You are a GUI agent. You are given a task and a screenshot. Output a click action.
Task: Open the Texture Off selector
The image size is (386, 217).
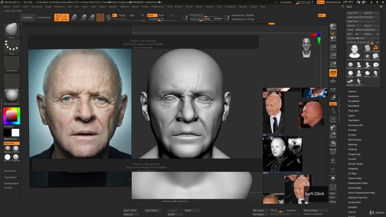point(11,81)
